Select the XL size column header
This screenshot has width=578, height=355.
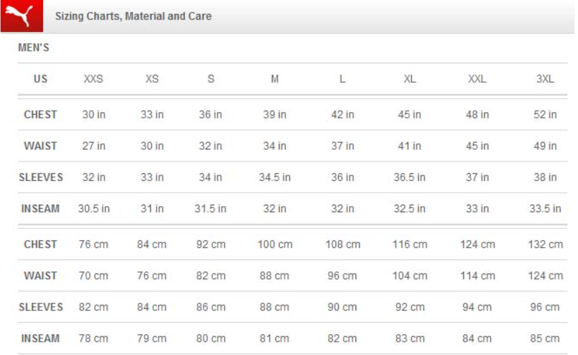pyautogui.click(x=410, y=79)
